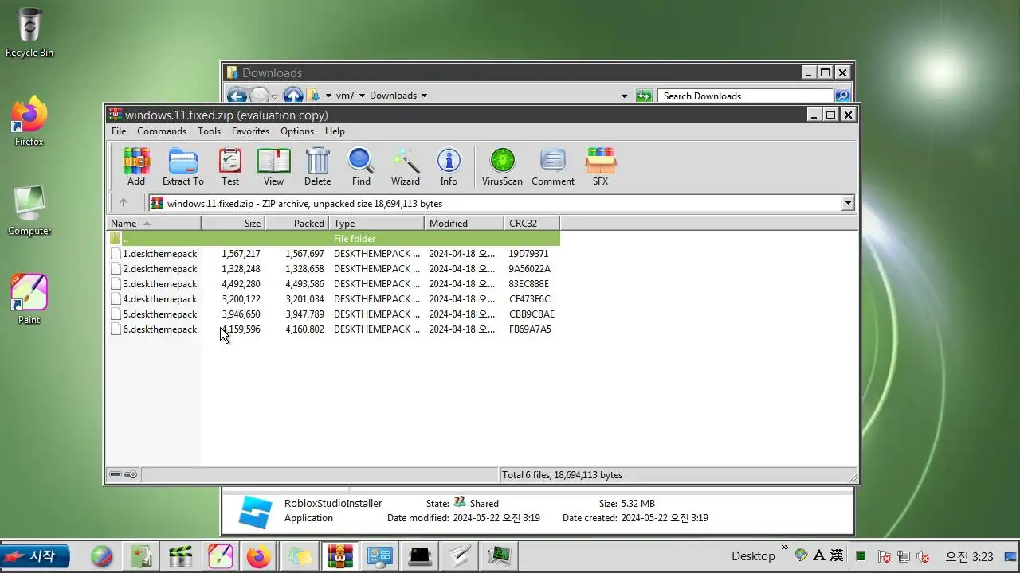Click the taskbar clock 오전 3:23
Image resolution: width=1020 pixels, height=573 pixels.
969,556
